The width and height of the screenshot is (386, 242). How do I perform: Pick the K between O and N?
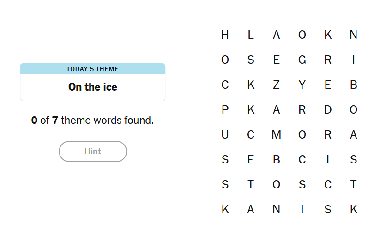click(328, 35)
